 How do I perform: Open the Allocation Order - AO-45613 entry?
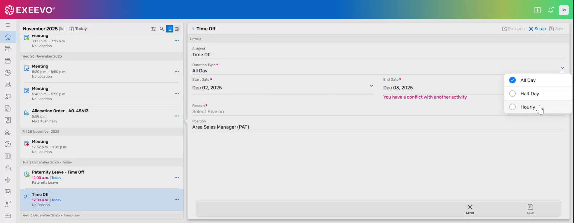[102, 116]
